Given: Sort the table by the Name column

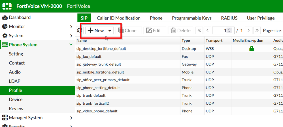Looking at the screenshot, I should [82, 40].
